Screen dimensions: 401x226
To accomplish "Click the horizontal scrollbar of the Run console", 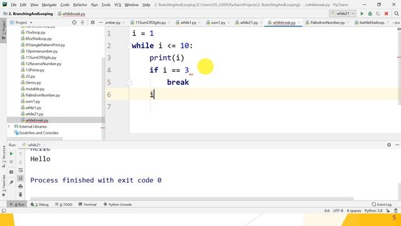I will (192, 198).
